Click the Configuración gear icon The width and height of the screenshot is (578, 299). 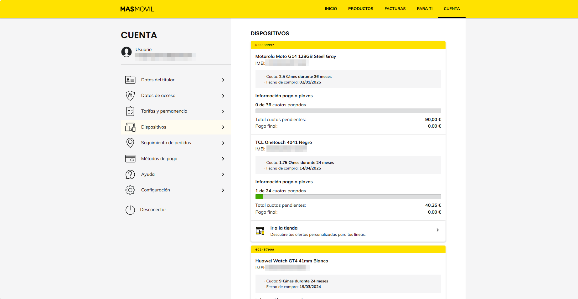click(x=130, y=190)
